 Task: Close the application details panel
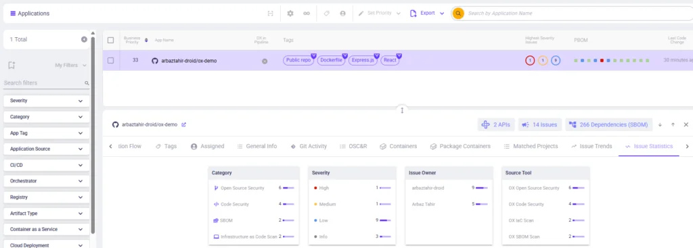pos(686,125)
